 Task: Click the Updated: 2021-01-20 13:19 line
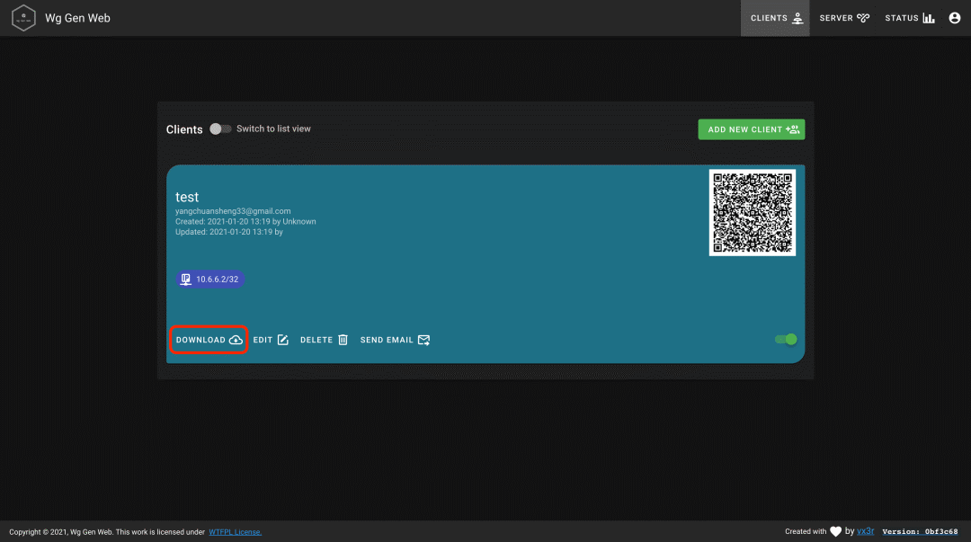point(229,232)
